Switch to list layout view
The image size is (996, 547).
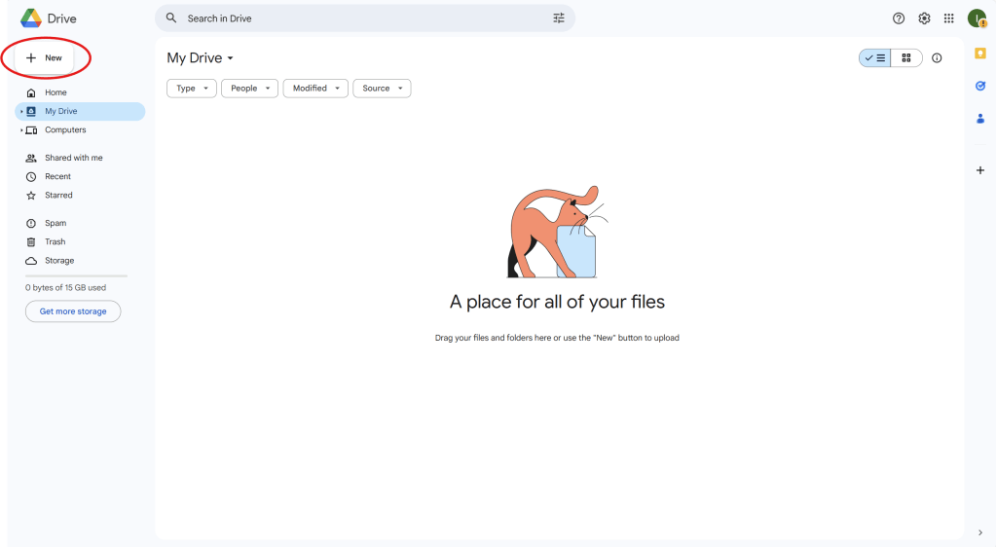click(x=875, y=58)
